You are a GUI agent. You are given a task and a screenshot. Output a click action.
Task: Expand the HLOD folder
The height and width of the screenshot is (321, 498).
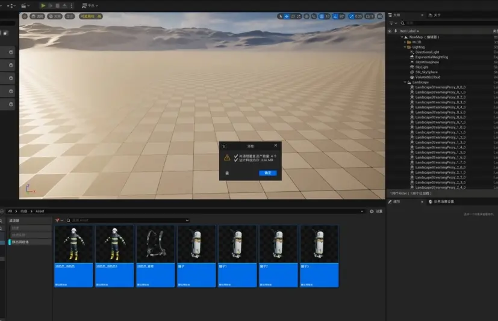pos(405,42)
